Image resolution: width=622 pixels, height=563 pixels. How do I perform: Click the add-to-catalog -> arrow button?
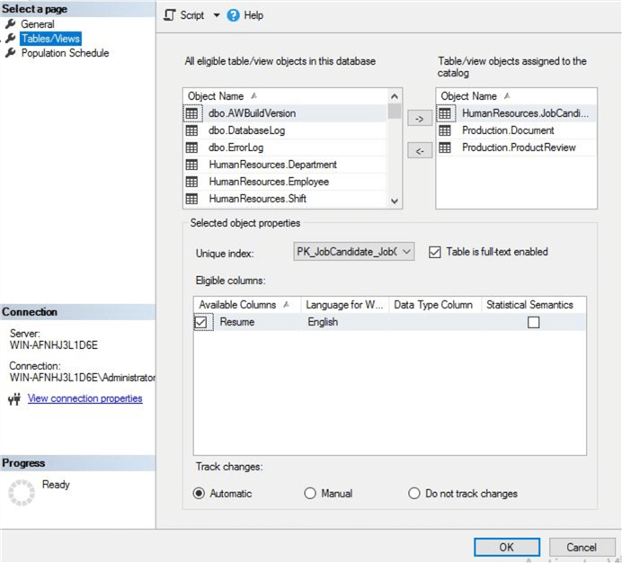coord(420,119)
